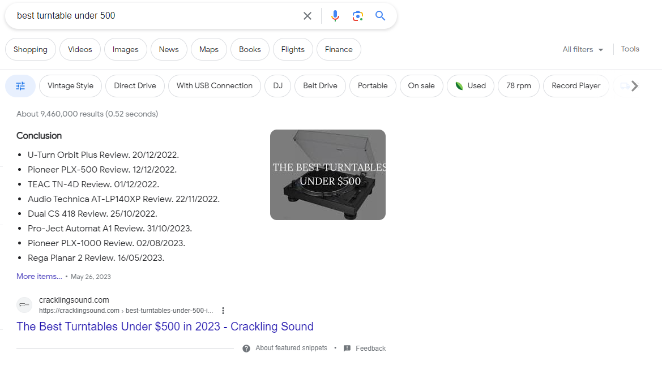This screenshot has height=374, width=662.
Task: Toggle the 78 rpm filter chip
Action: 519,86
